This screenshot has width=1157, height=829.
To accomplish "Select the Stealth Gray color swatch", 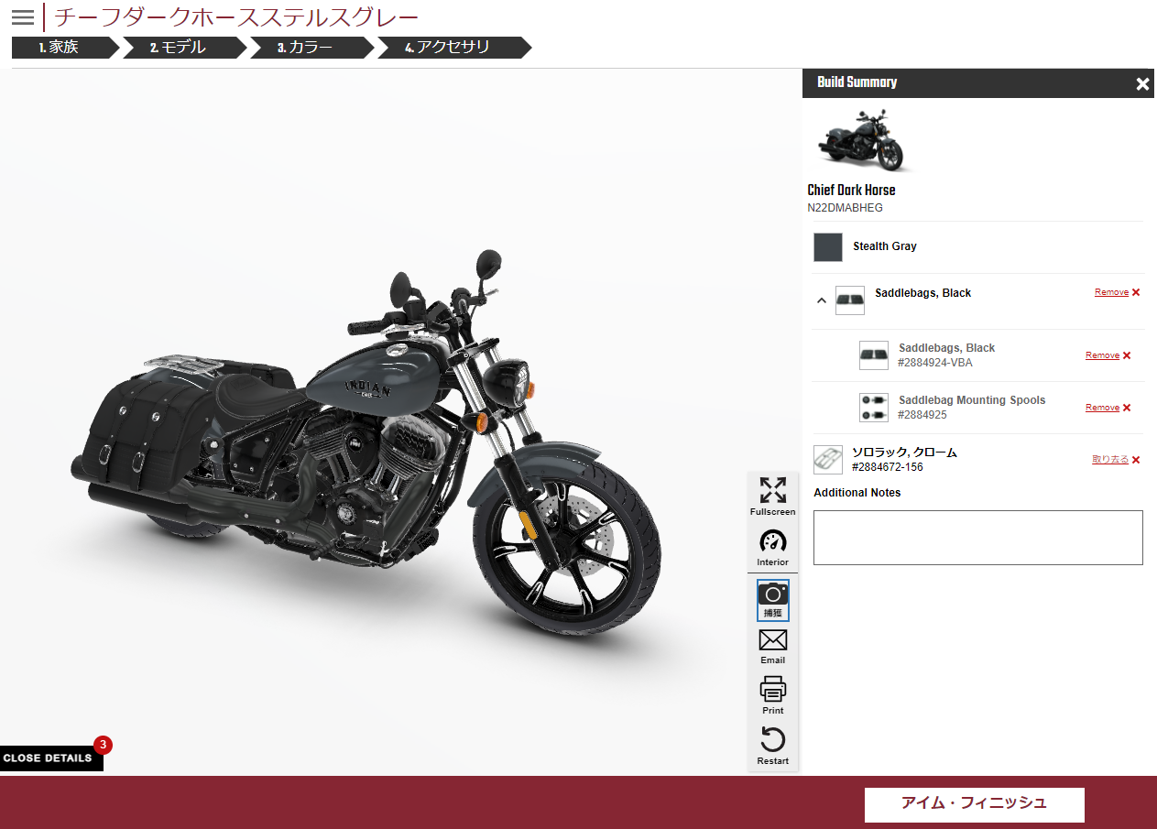I will coord(828,247).
